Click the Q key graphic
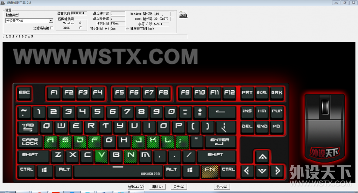358x193 pixels. click(47, 127)
